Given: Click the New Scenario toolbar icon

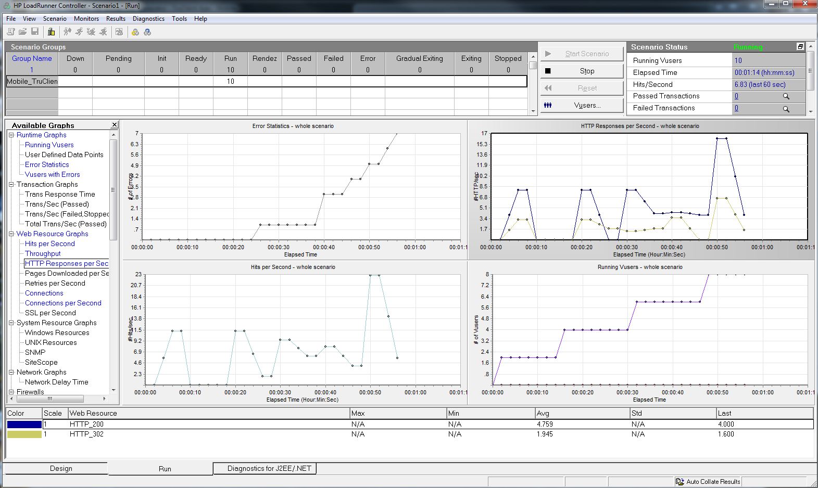Looking at the screenshot, I should [x=10, y=32].
